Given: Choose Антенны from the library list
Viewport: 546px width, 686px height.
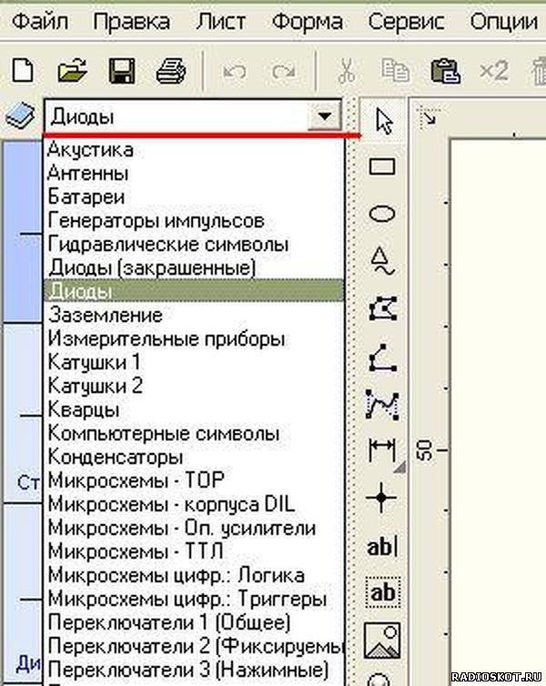Looking at the screenshot, I should click(194, 174).
